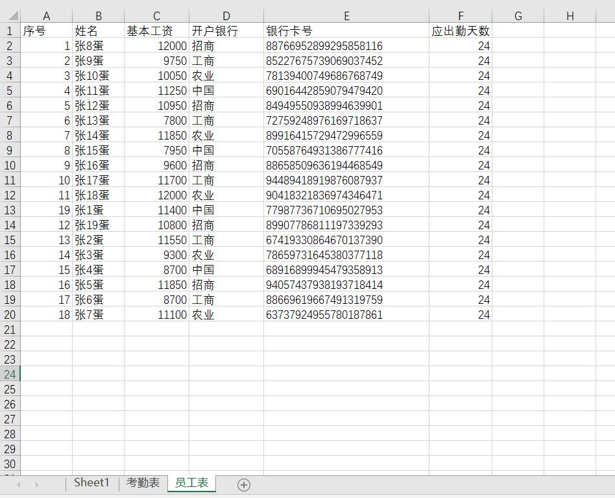Select column B by its header
This screenshot has height=498, width=615.
[x=99, y=14]
